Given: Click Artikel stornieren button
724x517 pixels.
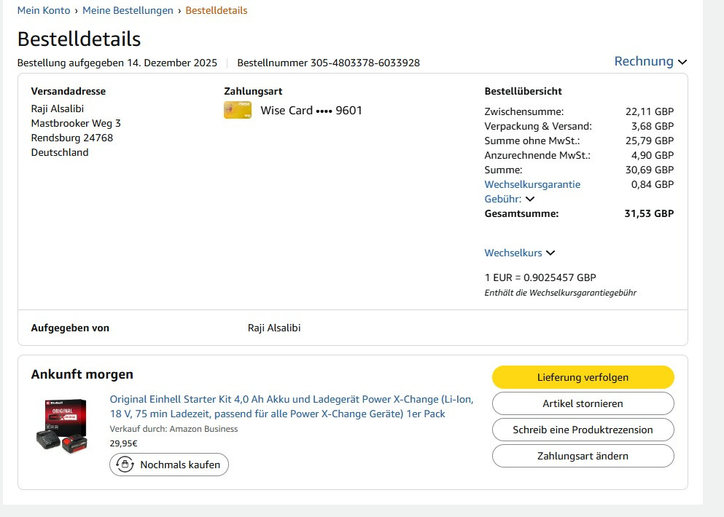Looking at the screenshot, I should click(x=583, y=403).
